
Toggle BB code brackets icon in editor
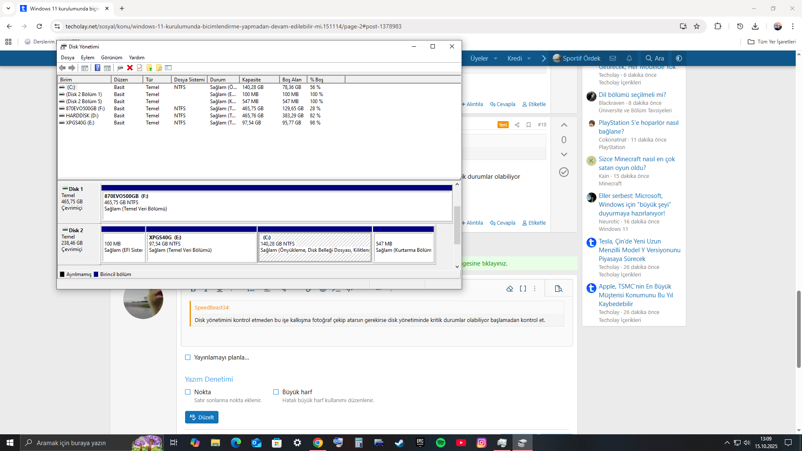pyautogui.click(x=523, y=289)
